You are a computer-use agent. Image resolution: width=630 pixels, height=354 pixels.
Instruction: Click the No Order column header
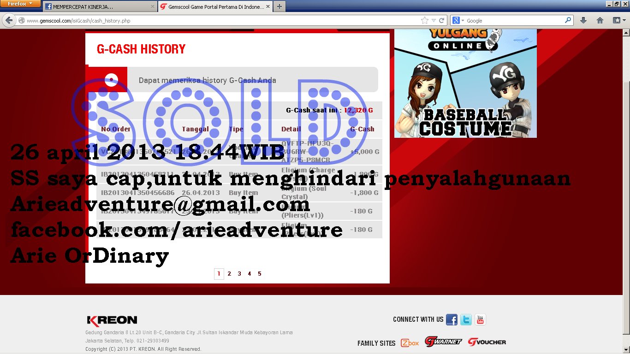click(x=116, y=129)
